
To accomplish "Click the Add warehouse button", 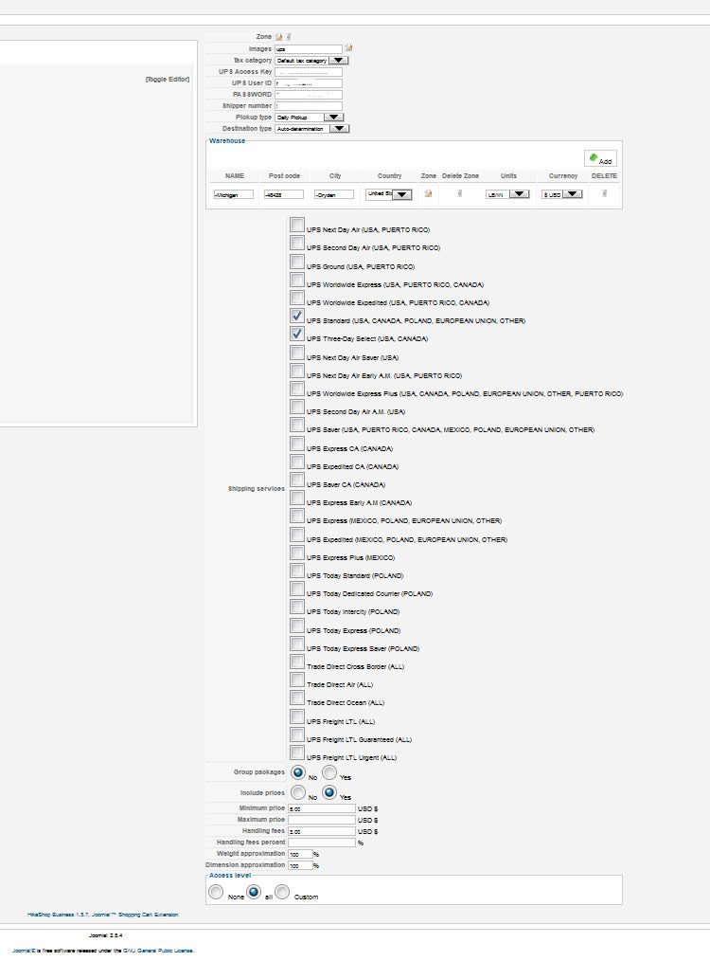I will [x=600, y=158].
